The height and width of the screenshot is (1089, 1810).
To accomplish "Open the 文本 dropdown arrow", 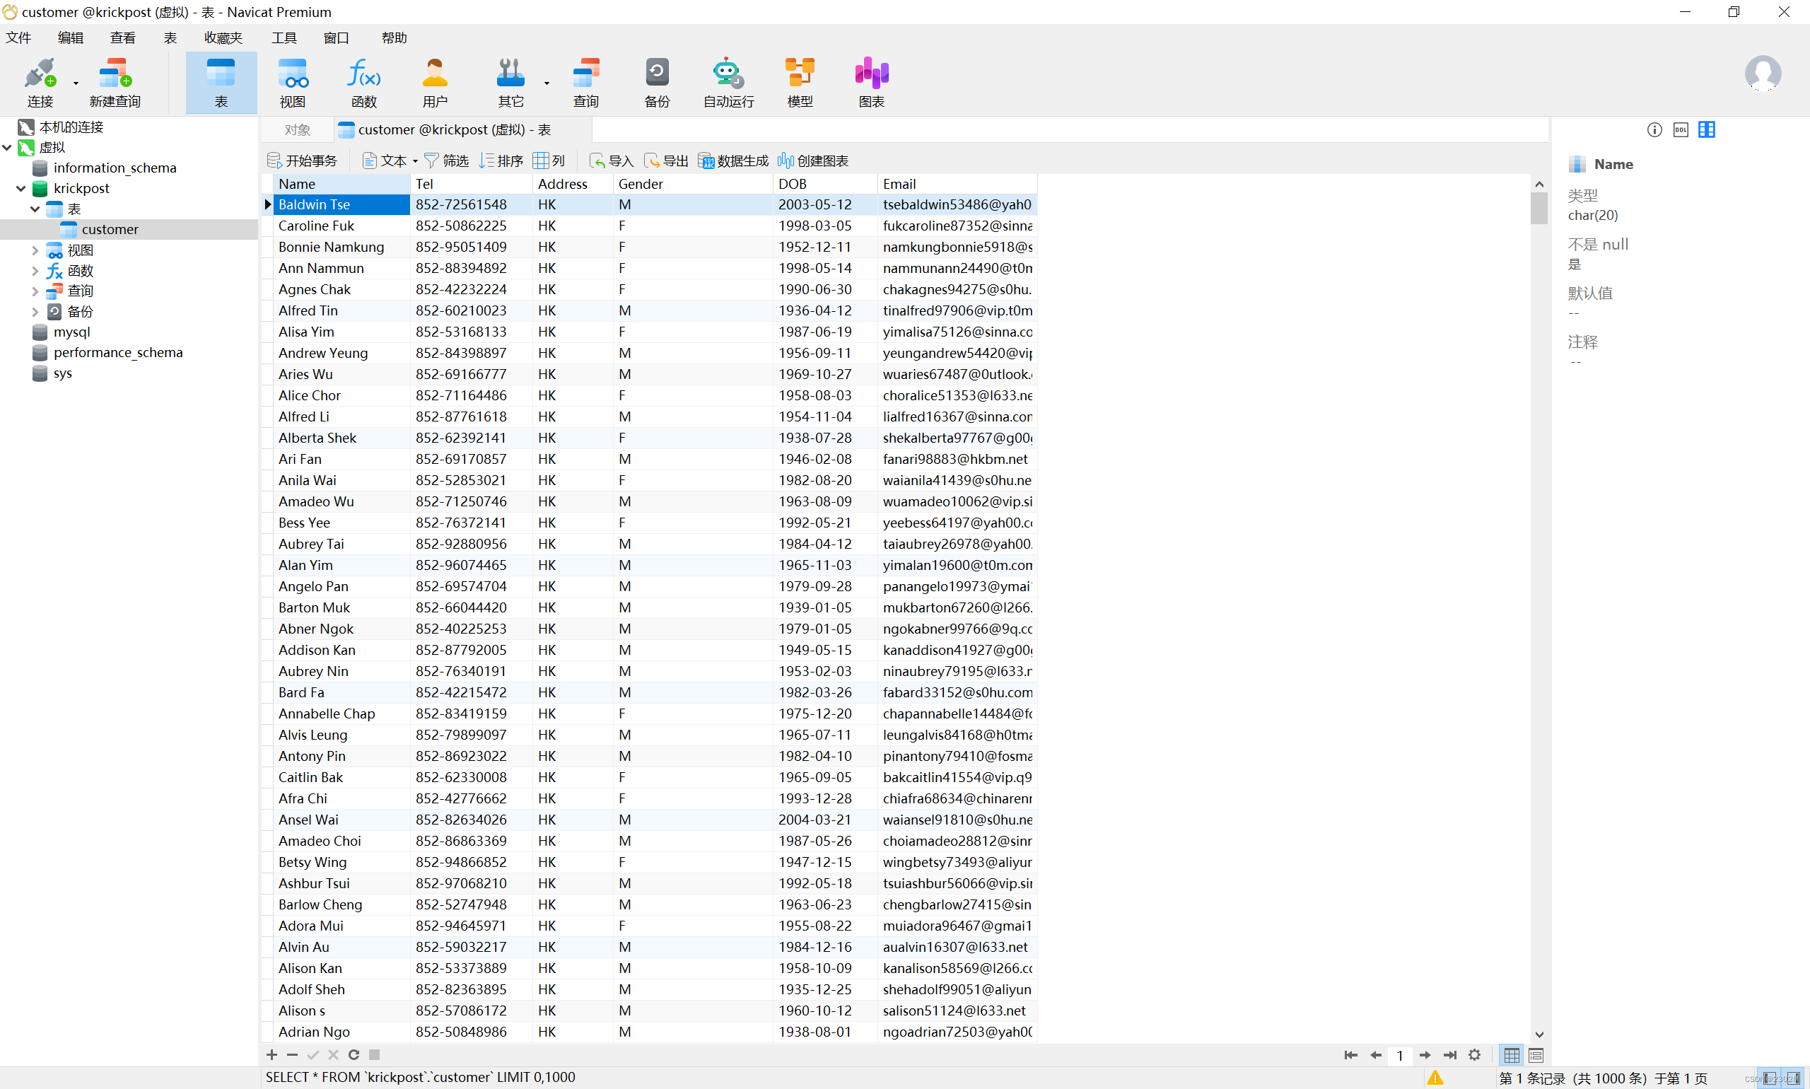I will [415, 161].
